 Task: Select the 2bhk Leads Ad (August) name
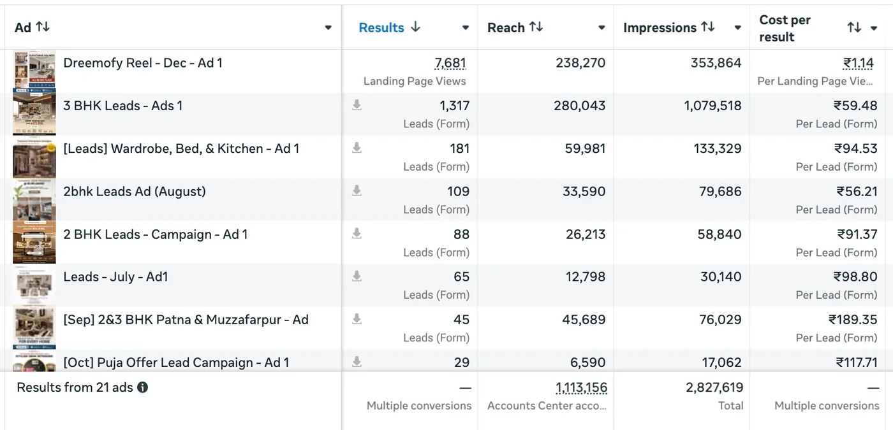pos(135,192)
